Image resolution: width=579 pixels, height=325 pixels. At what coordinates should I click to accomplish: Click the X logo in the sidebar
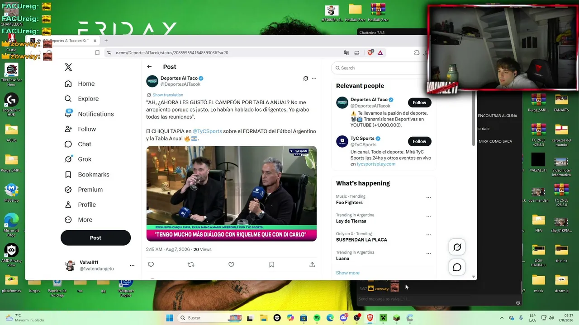[x=68, y=67]
